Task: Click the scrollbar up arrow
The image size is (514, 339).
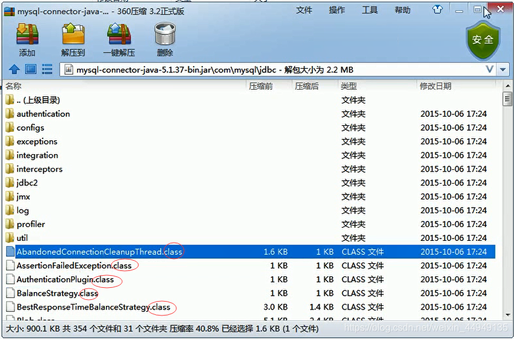Action: point(507,86)
